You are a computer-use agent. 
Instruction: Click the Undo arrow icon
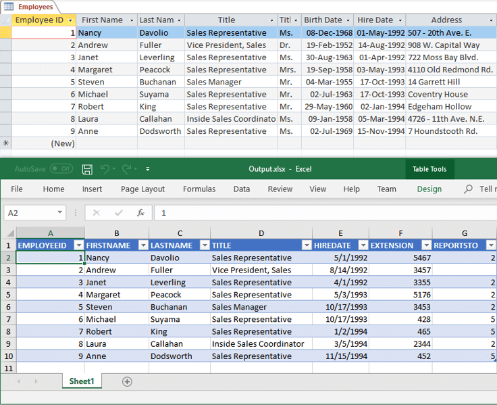point(105,169)
